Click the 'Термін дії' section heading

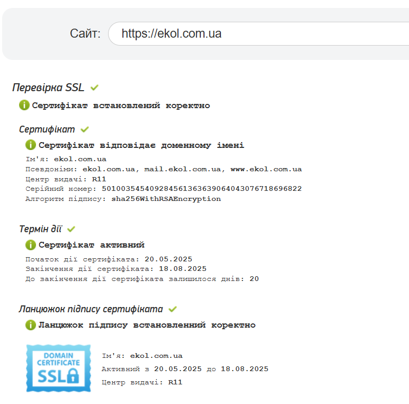coord(40,229)
